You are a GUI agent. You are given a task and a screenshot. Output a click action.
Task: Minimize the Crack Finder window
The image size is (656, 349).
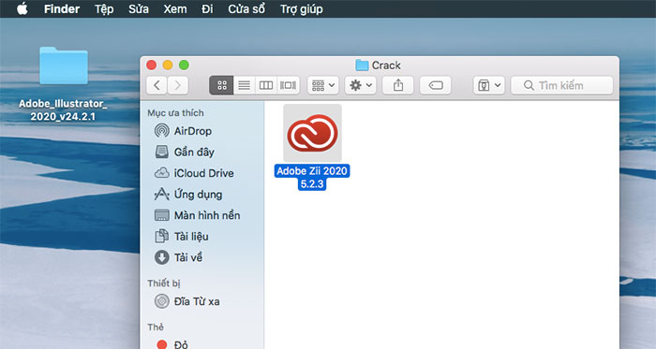[x=168, y=65]
